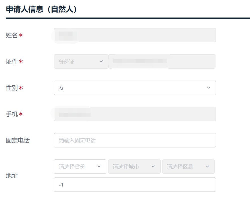Open the 身份证 document type dropdown
This screenshot has width=250, height=197.
81,61
